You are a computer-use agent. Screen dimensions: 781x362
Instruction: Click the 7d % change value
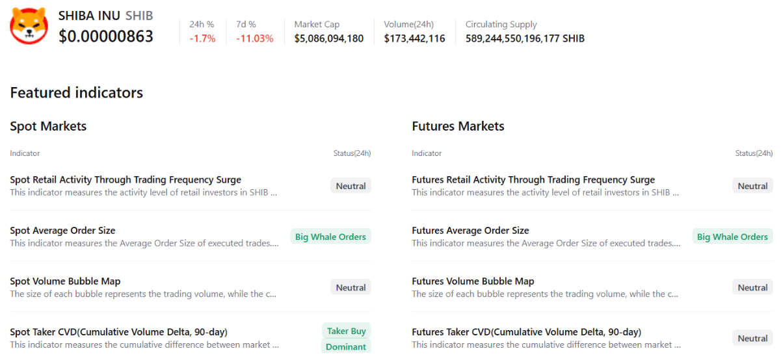point(255,38)
